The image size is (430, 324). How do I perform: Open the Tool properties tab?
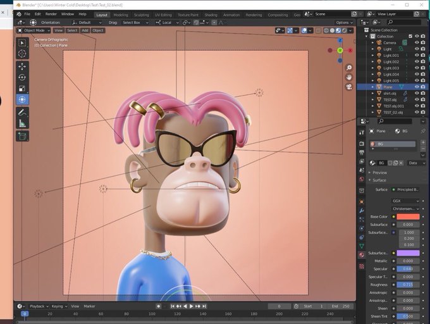point(362,132)
